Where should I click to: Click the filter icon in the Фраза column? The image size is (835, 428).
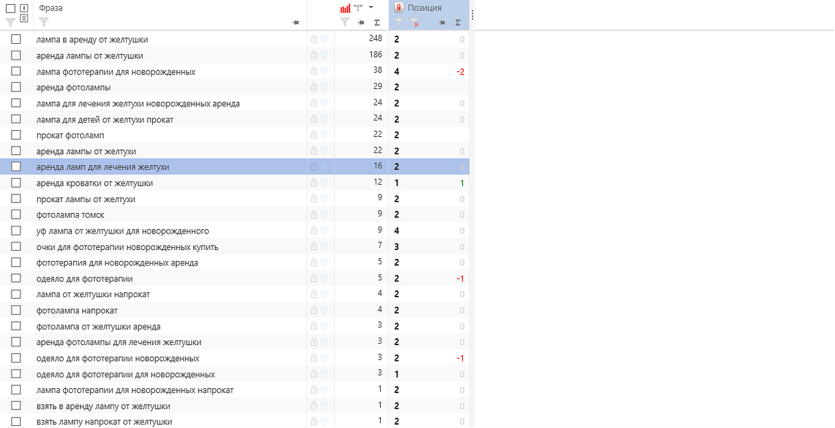44,22
